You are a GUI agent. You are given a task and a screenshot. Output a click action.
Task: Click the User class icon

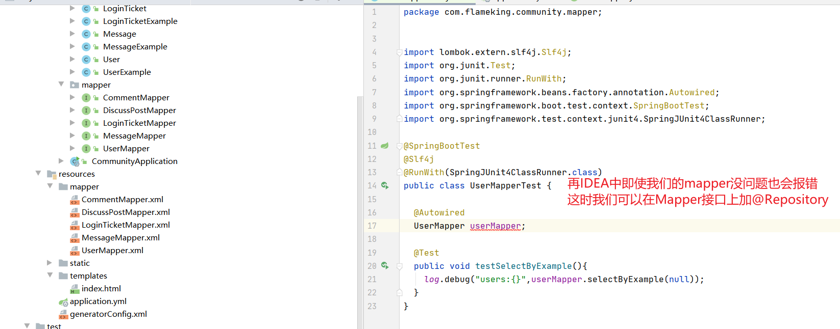click(86, 60)
